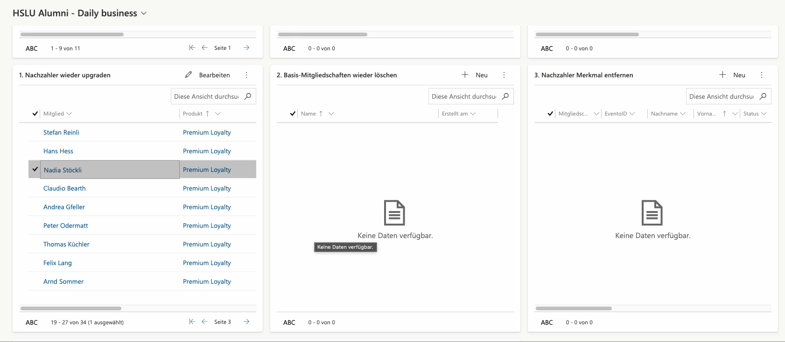Open Stefan Reinli member record
This screenshot has width=785, height=342.
61,132
